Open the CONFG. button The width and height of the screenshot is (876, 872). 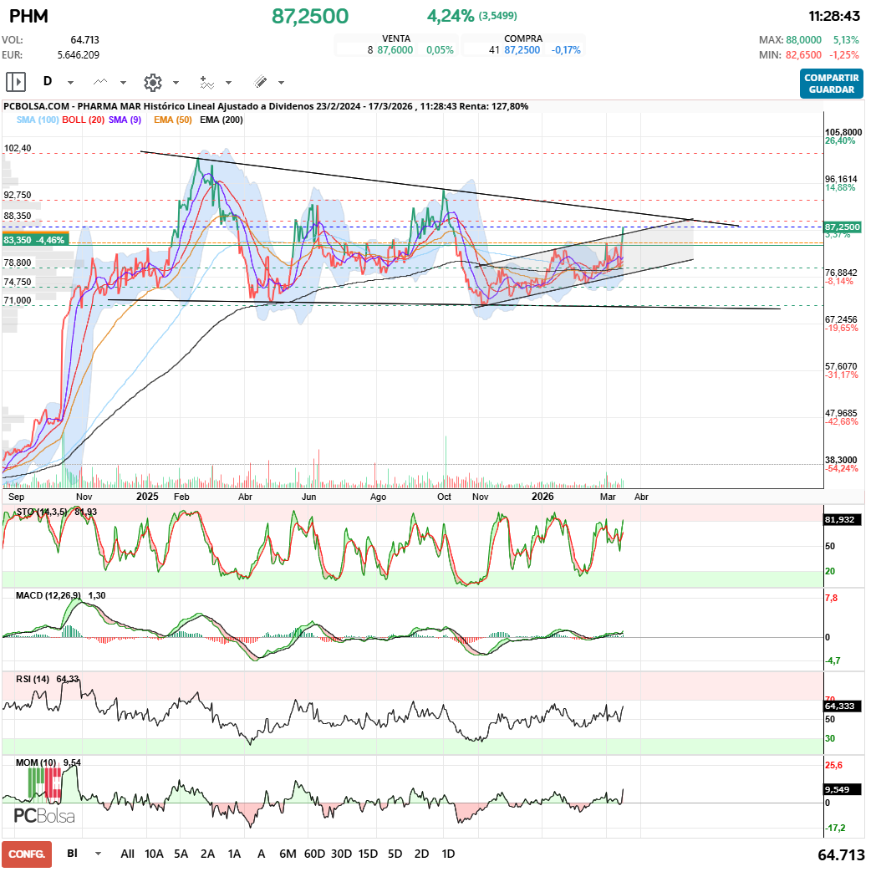pyautogui.click(x=27, y=854)
